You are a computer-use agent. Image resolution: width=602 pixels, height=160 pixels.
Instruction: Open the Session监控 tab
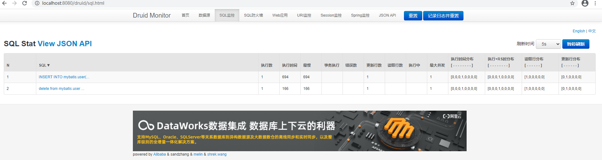[331, 15]
